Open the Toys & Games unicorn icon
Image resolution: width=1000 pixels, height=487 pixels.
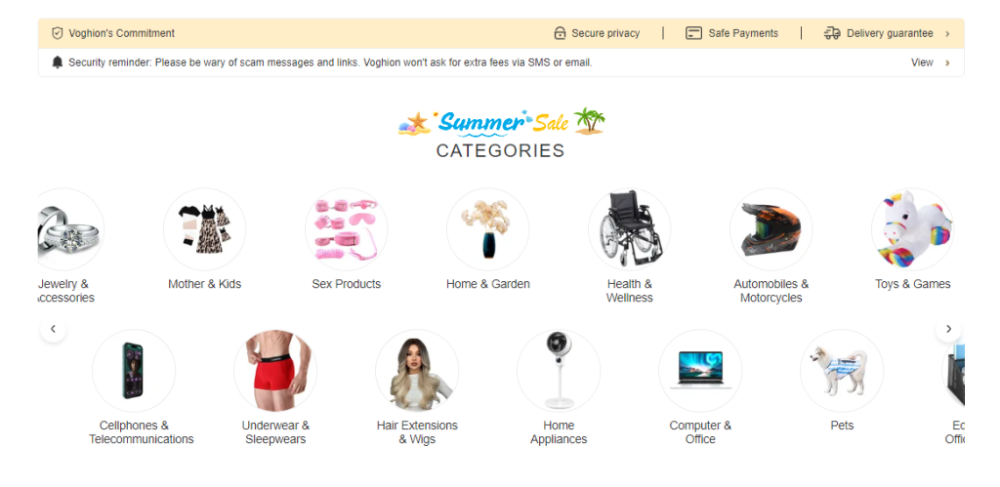913,229
